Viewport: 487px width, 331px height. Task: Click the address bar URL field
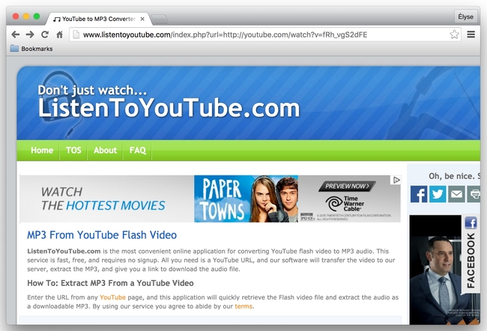click(264, 35)
